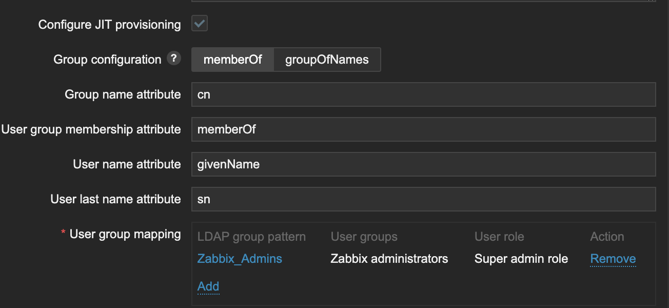Click the Super admin role cell
The height and width of the screenshot is (308, 669).
521,259
